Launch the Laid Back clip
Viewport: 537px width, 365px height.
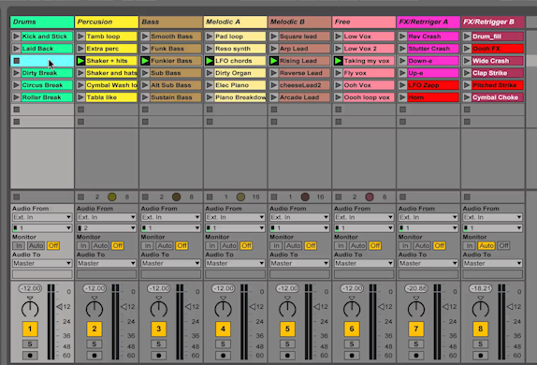16,49
